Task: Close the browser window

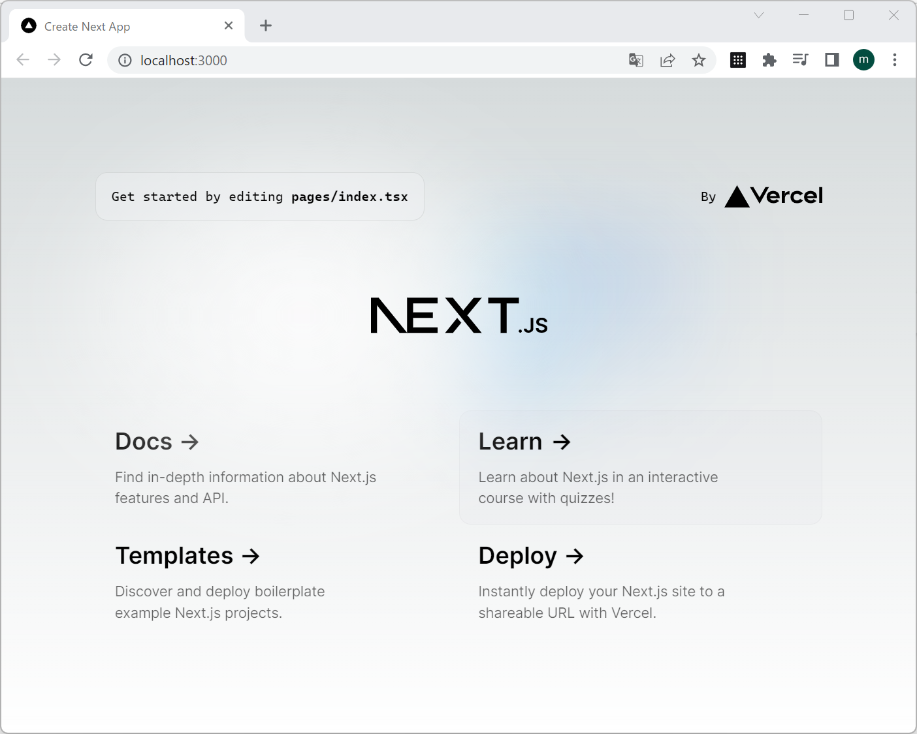Action: click(x=894, y=15)
